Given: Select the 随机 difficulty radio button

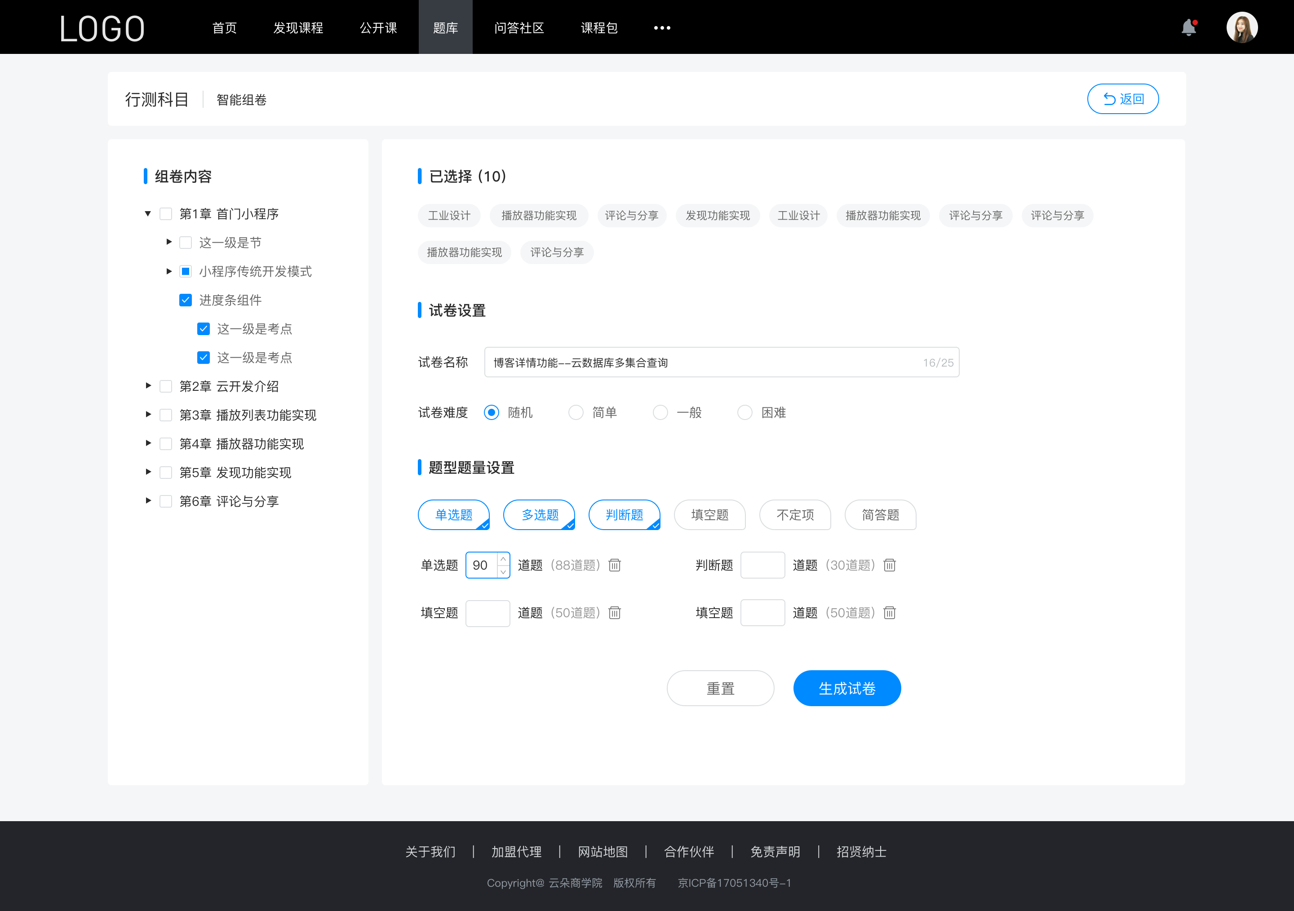Looking at the screenshot, I should coord(491,412).
